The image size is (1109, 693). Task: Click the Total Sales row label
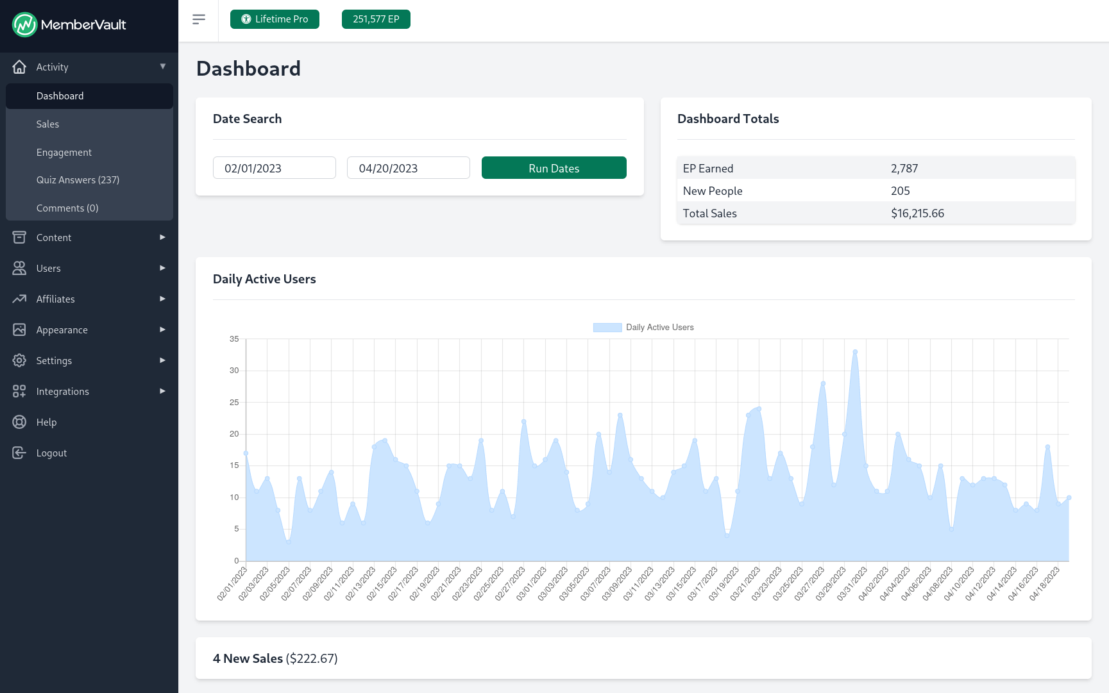pyautogui.click(x=710, y=213)
